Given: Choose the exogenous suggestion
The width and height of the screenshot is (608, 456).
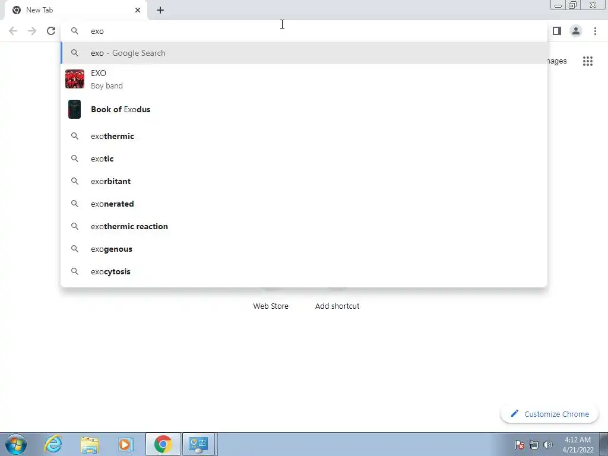Looking at the screenshot, I should pyautogui.click(x=304, y=249).
